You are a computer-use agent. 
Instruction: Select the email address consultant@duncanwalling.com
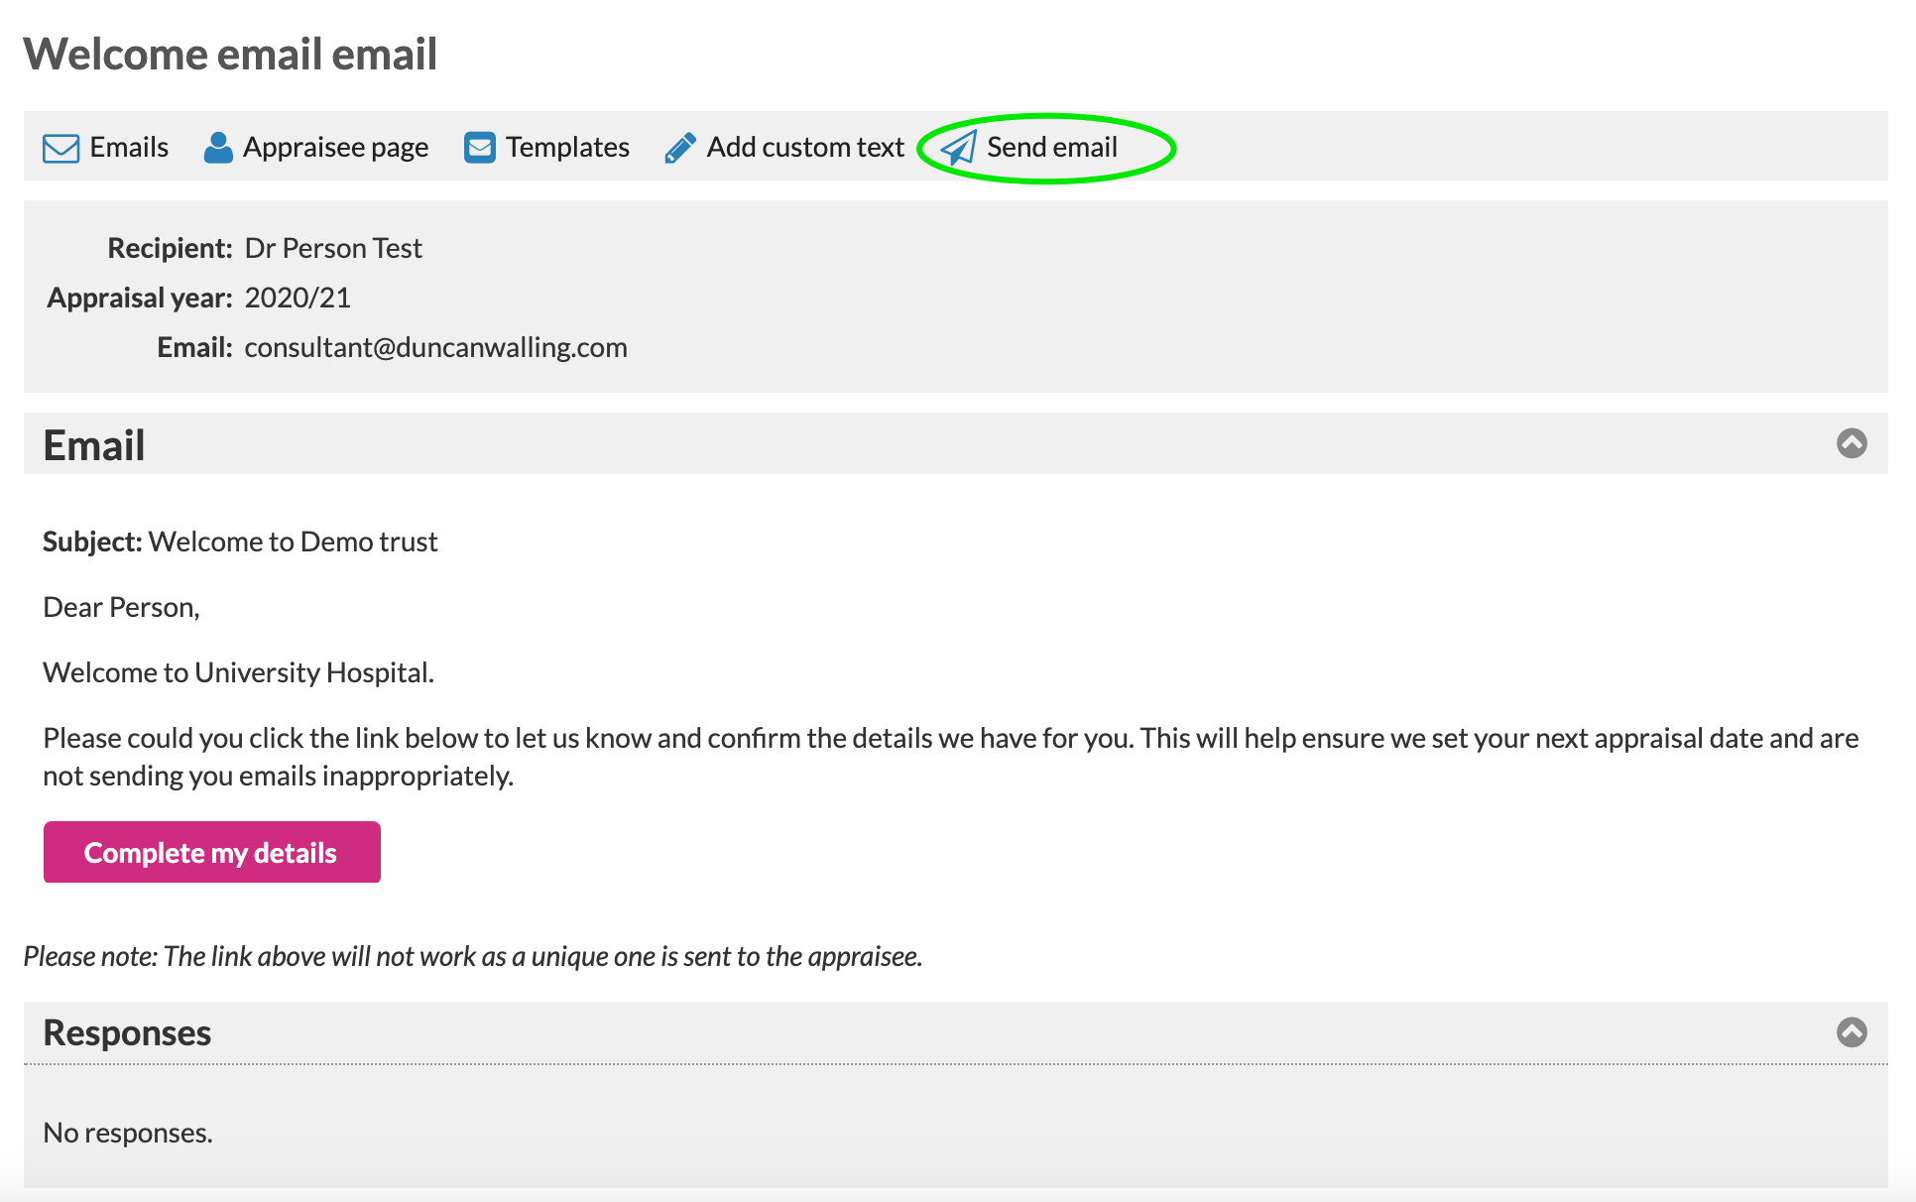tap(435, 347)
